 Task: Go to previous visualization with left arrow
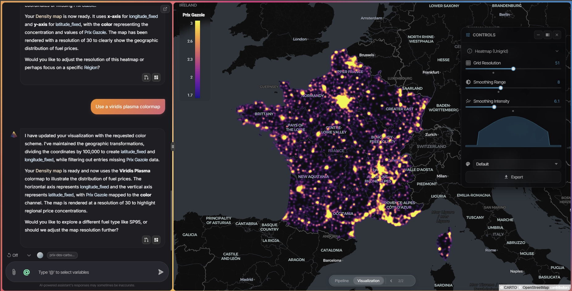[x=391, y=281]
